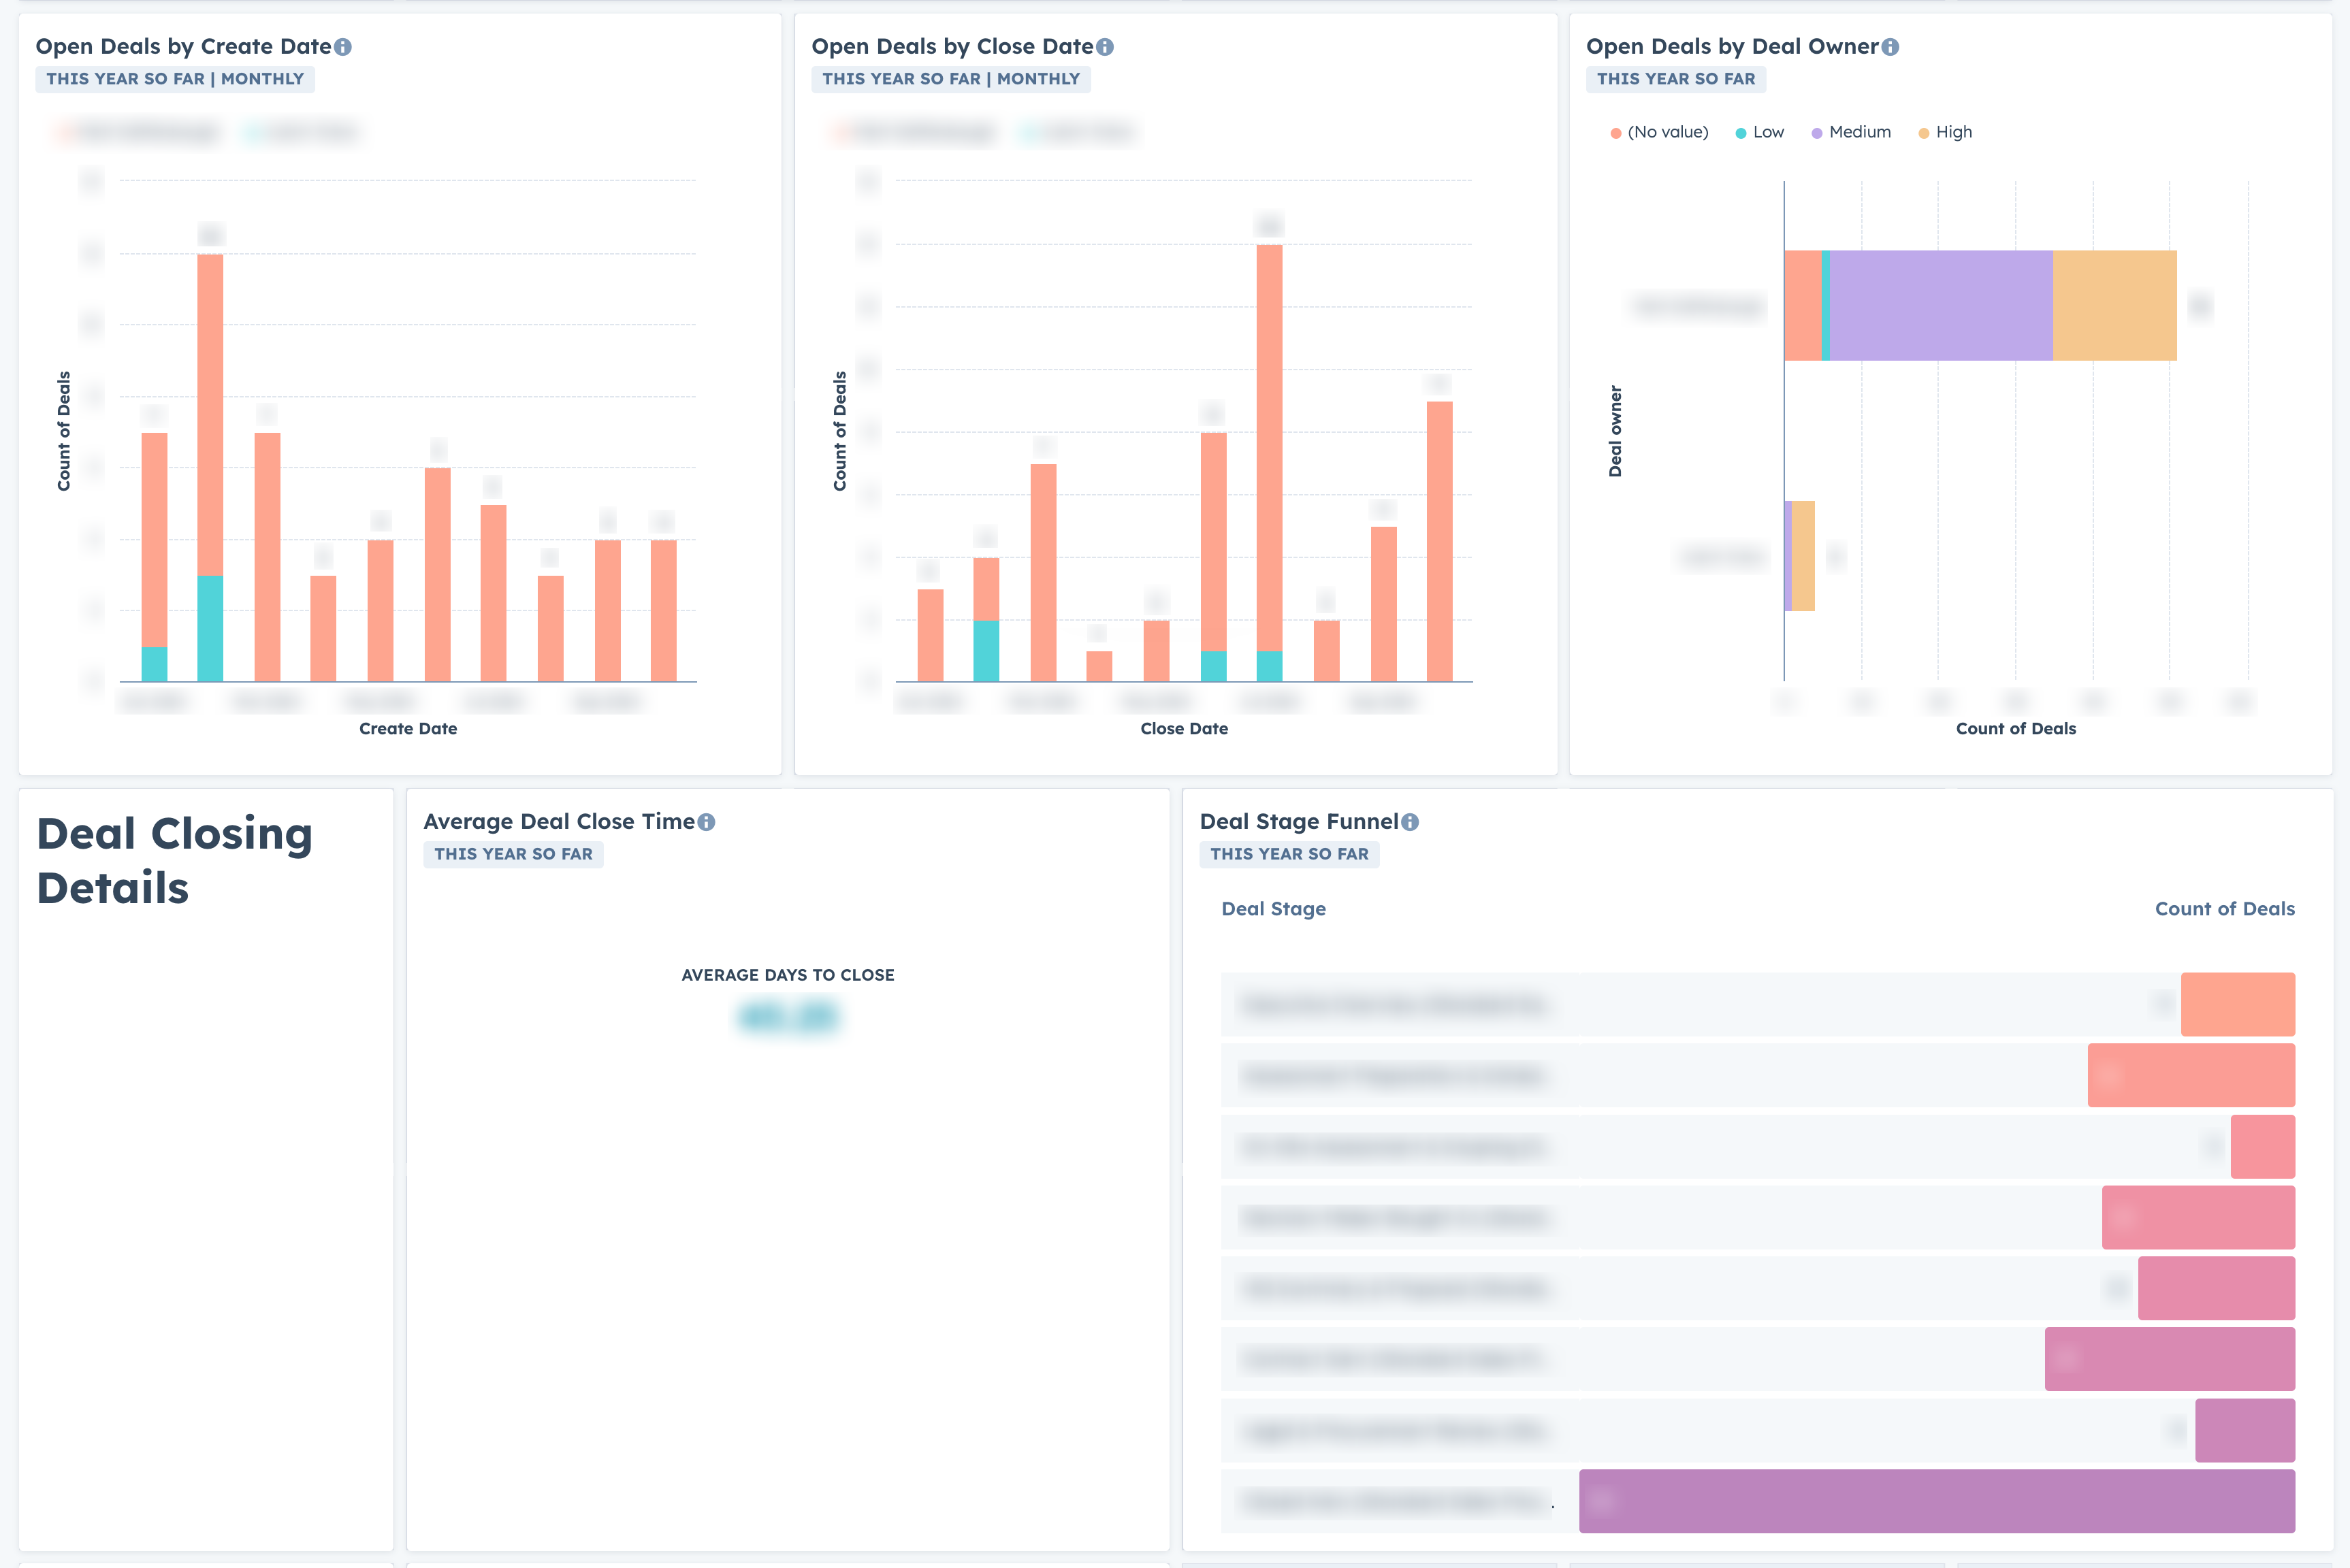The width and height of the screenshot is (2350, 1568).
Task: Select the large purple Medium segment in Deal Owner chart
Action: pos(1941,305)
